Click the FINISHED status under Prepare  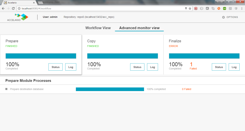click(x=11, y=46)
